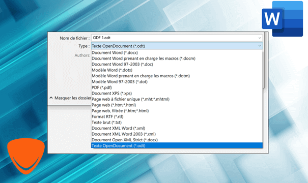Open the file name history dropdown arrow

tap(260, 38)
